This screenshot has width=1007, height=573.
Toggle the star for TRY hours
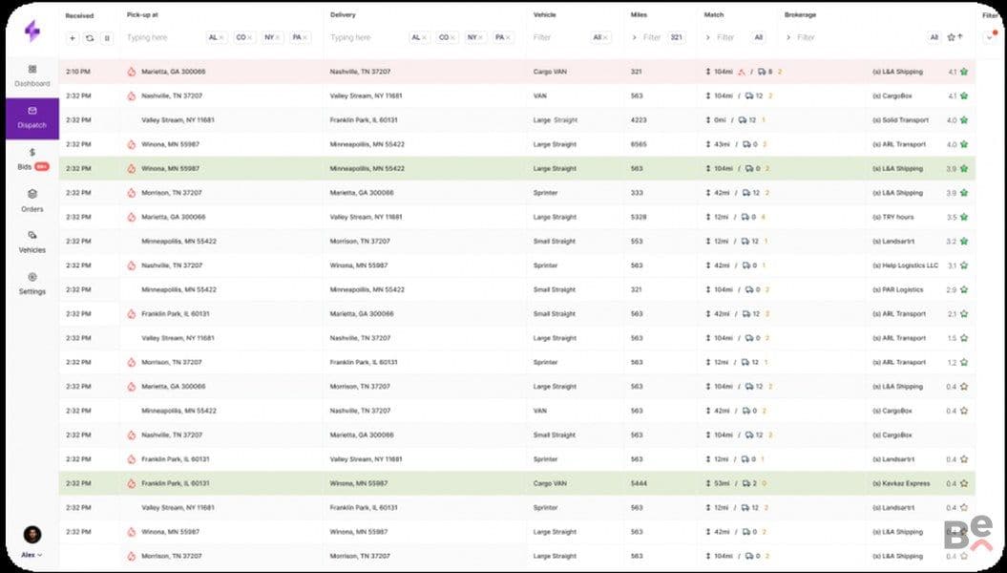pyautogui.click(x=963, y=217)
